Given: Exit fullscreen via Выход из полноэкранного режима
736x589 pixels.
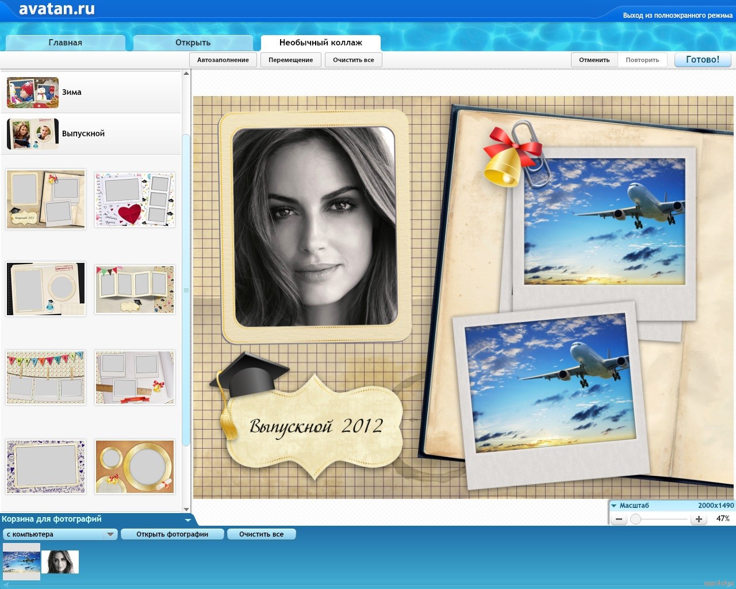Looking at the screenshot, I should click(678, 16).
